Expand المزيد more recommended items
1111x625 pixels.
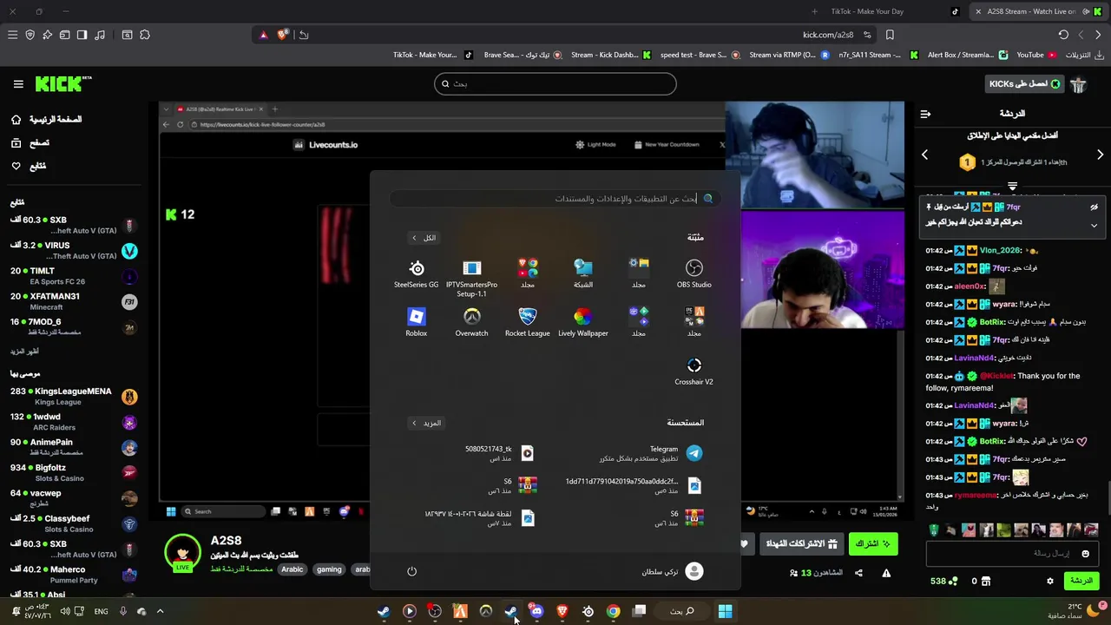coord(426,423)
